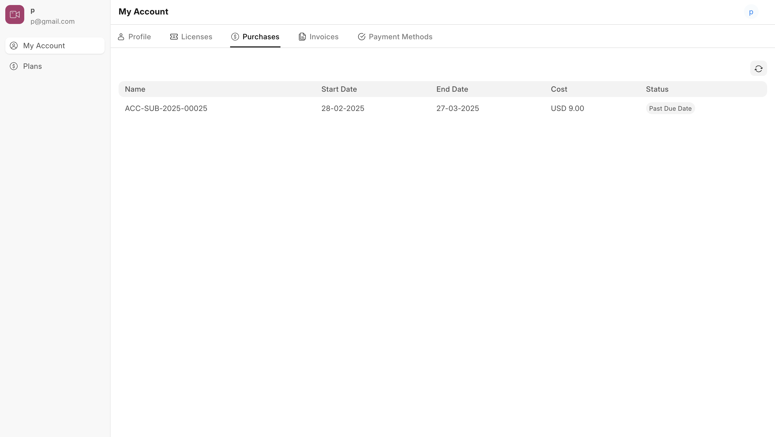Click the Past Due Date status badge
This screenshot has height=437, width=775.
click(x=670, y=108)
